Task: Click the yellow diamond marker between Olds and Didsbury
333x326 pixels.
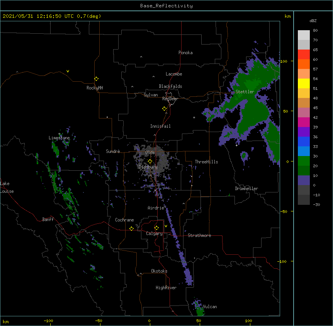Action: (x=150, y=161)
